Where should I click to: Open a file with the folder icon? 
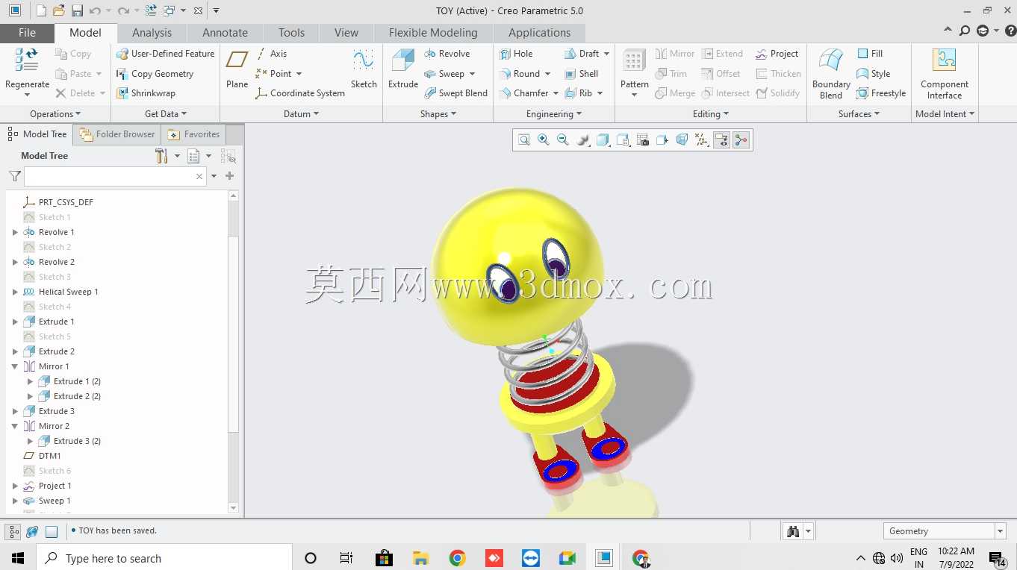tap(58, 10)
